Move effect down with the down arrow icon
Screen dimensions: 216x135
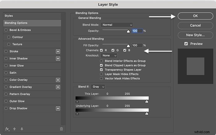click(x=22, y=129)
